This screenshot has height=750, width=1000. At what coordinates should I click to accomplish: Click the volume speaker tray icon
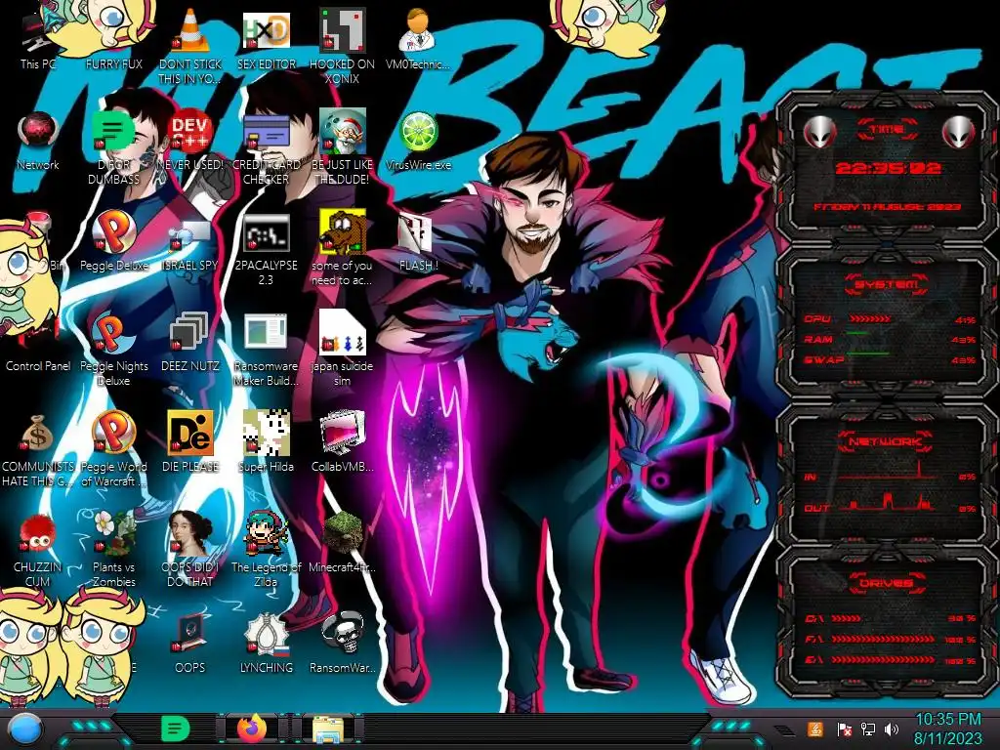coord(892,729)
